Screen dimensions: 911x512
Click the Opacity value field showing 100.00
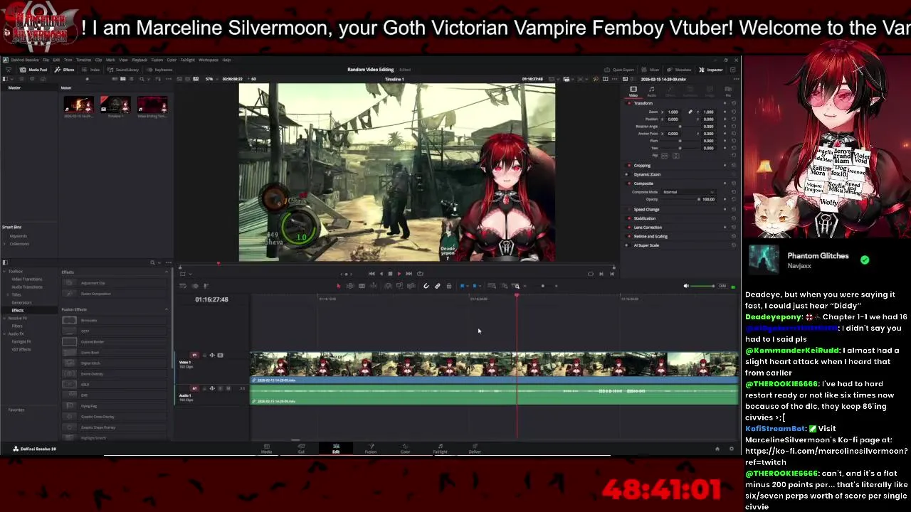click(708, 199)
